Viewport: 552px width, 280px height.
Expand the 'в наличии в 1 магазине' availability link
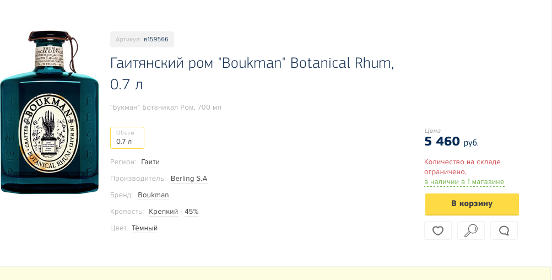click(x=464, y=182)
